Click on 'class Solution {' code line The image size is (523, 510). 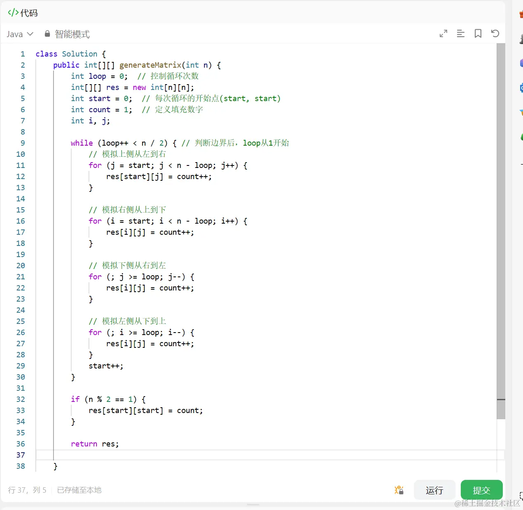tap(70, 54)
